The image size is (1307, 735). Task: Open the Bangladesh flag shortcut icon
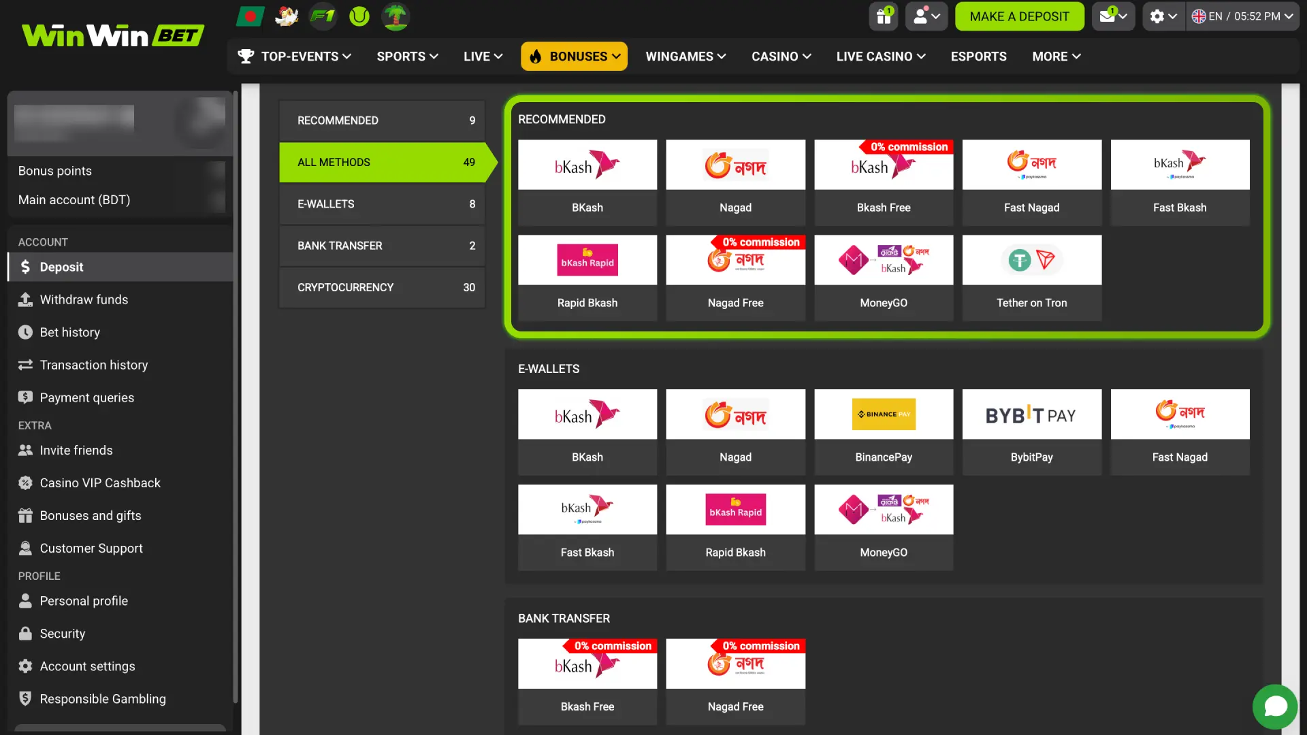point(250,16)
